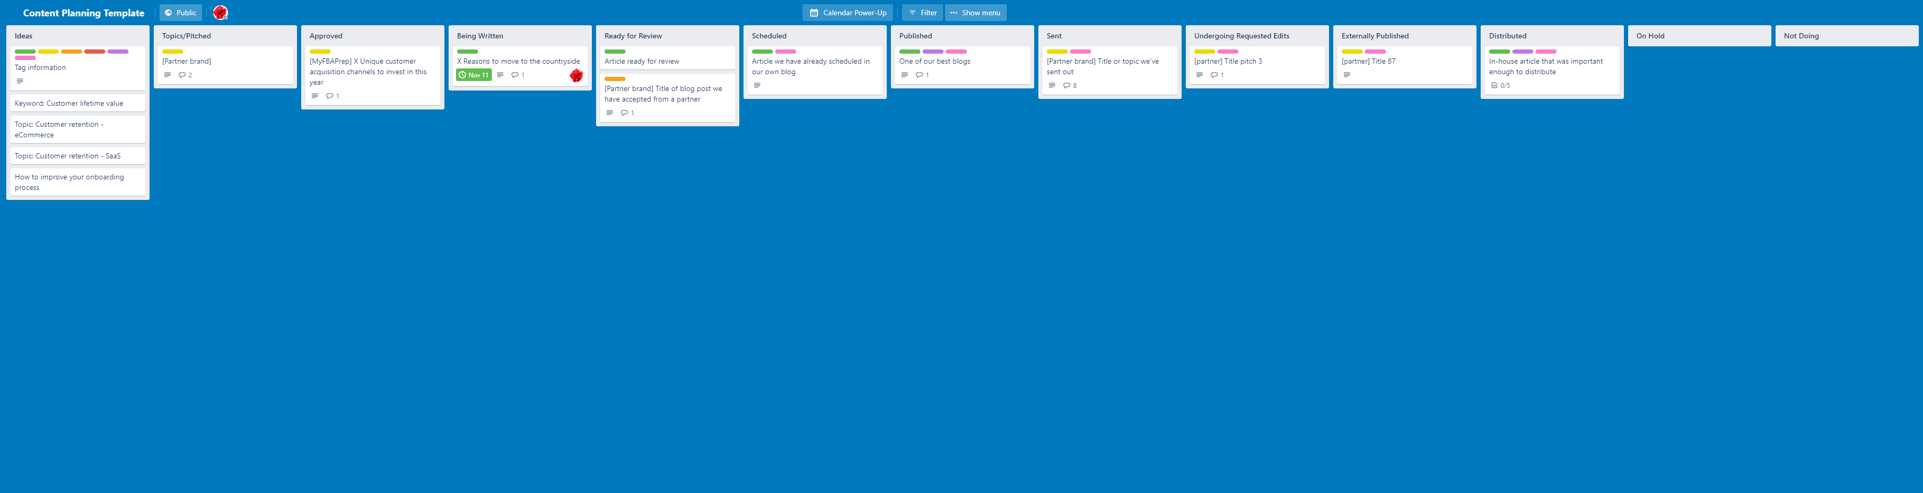1923x493 pixels.
Task: Click comment icon on [partner] Title pitch 3
Action: (x=1215, y=75)
